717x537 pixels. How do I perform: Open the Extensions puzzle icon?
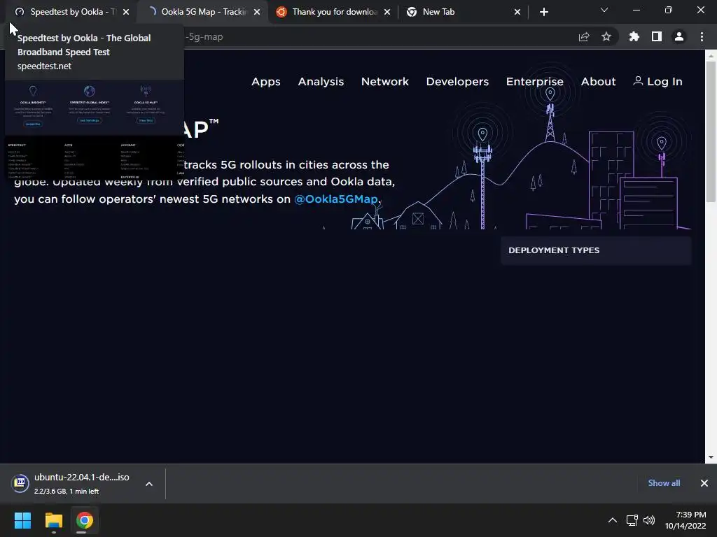pyautogui.click(x=634, y=36)
